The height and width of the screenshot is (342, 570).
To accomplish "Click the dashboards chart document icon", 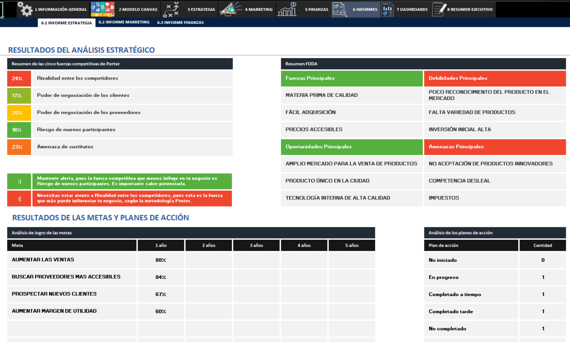I will point(387,9).
